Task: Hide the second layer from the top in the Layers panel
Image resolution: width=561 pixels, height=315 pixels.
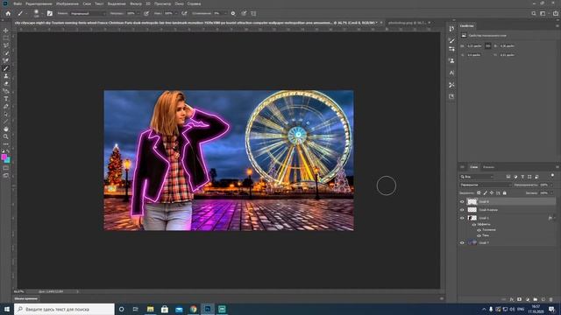Action: point(462,210)
